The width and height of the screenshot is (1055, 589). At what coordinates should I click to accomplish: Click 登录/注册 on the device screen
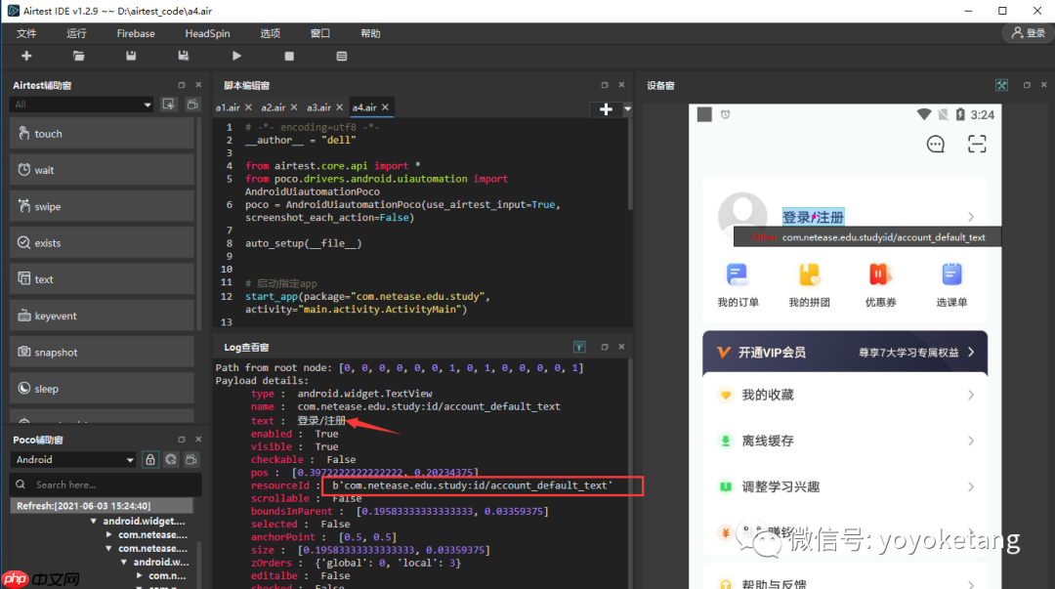coord(813,217)
